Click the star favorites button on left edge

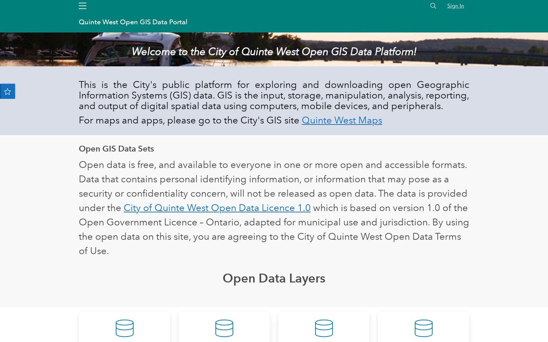coord(8,91)
